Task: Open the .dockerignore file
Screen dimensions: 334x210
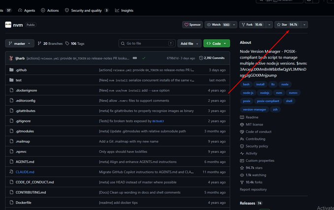Action: click(x=26, y=90)
